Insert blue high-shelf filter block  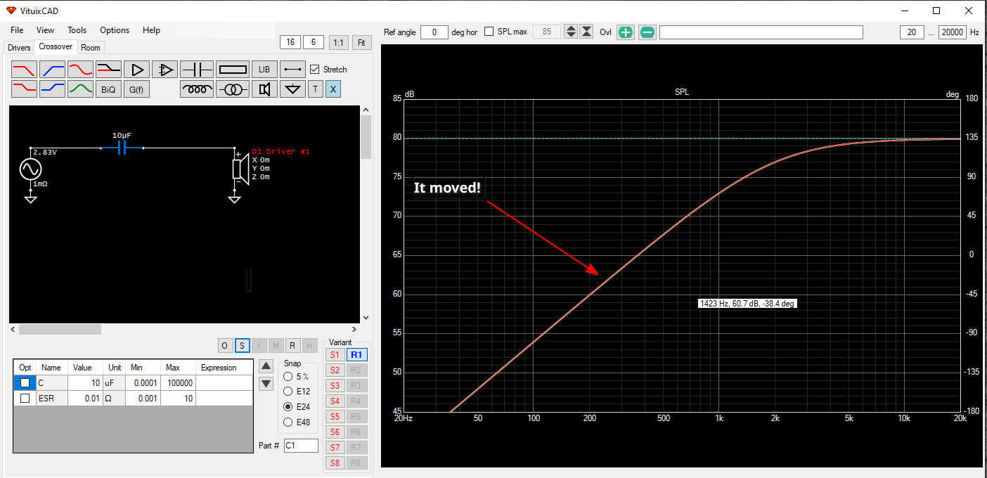tap(53, 89)
